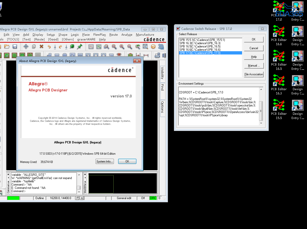Click OK in Cadence Switch Release
This screenshot has width=307, height=229.
coord(254,39)
